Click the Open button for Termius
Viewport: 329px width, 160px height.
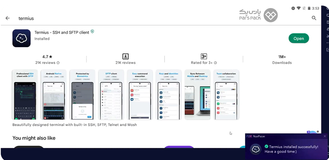coord(299,38)
